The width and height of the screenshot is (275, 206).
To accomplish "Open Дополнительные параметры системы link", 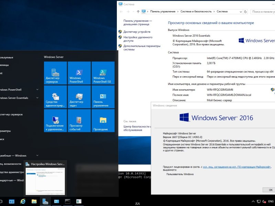I will point(142,48).
